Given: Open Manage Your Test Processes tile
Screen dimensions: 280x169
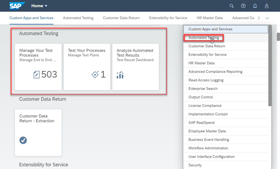Looking at the screenshot, I should (x=38, y=67).
